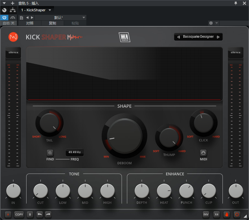Toggle the red power bypass button
Screen dimensions: 249x220
point(237,215)
